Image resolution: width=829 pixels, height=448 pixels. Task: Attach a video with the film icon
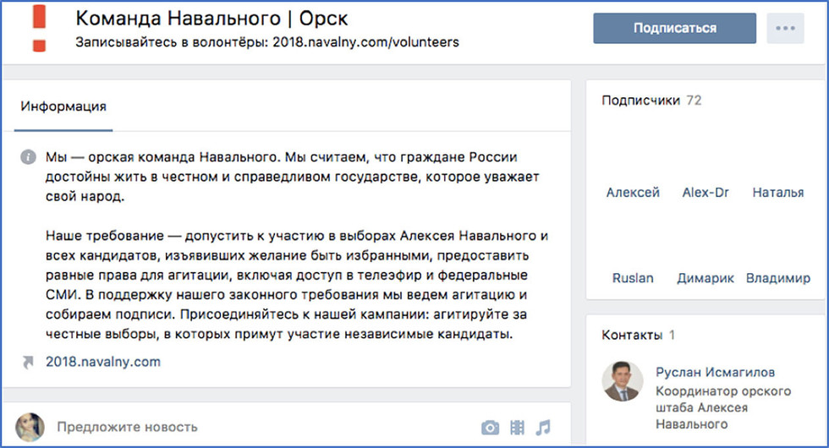[x=517, y=428]
